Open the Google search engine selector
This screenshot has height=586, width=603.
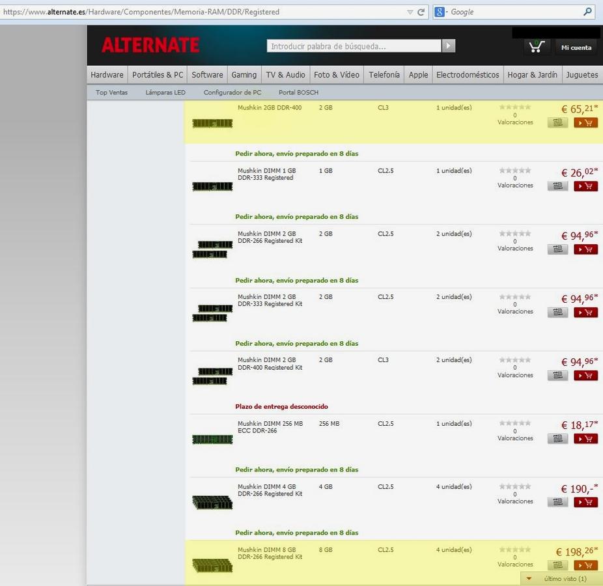click(x=441, y=12)
